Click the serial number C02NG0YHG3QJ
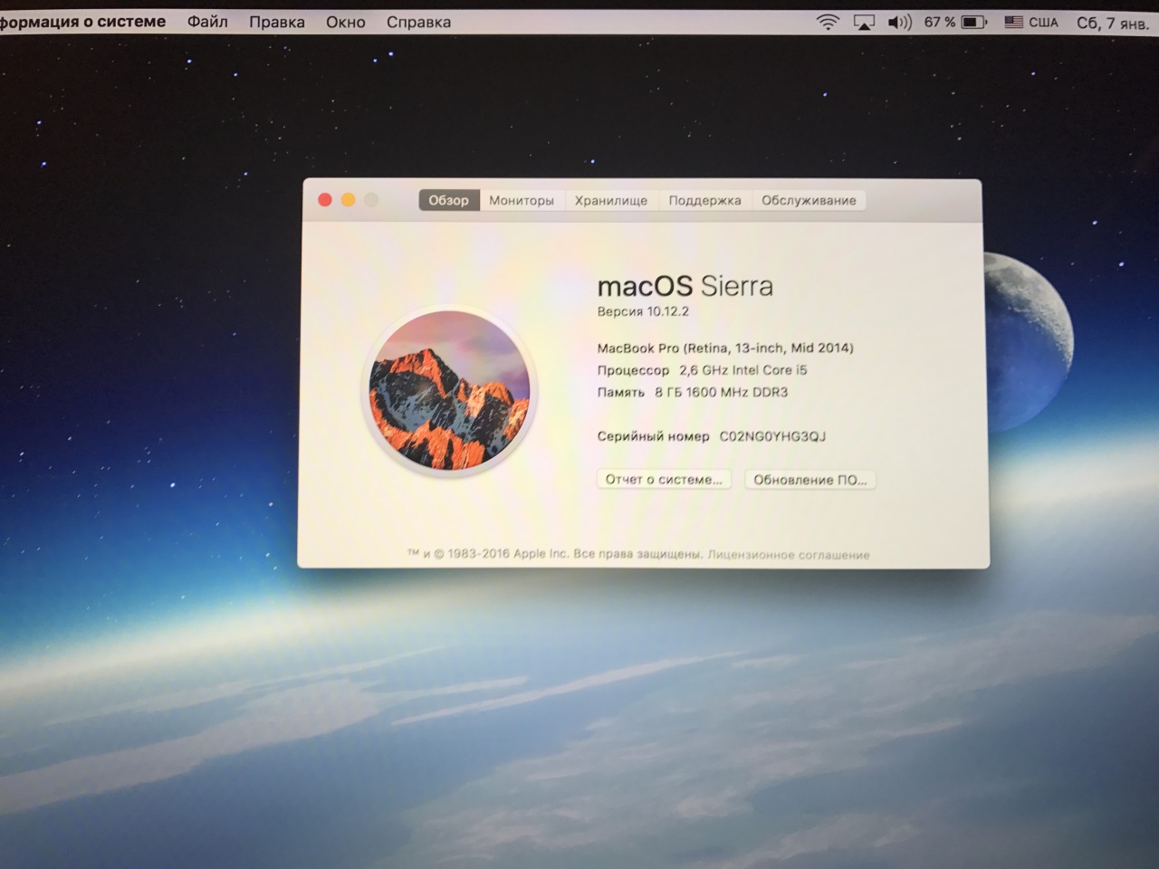The height and width of the screenshot is (869, 1159). (772, 436)
